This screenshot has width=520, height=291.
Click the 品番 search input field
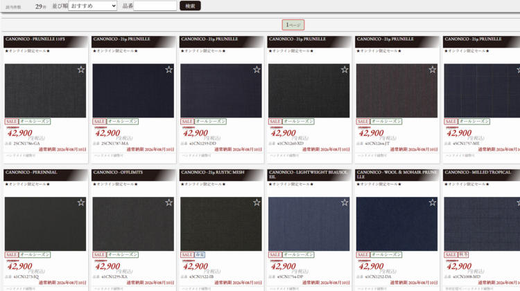pyautogui.click(x=155, y=6)
